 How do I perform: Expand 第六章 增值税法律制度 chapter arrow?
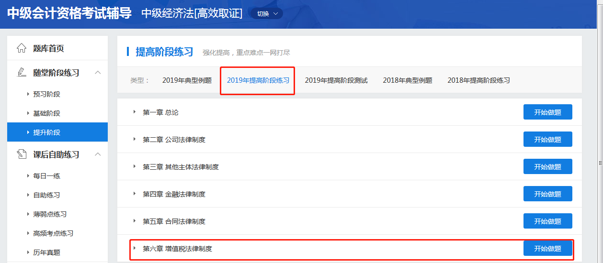point(135,248)
